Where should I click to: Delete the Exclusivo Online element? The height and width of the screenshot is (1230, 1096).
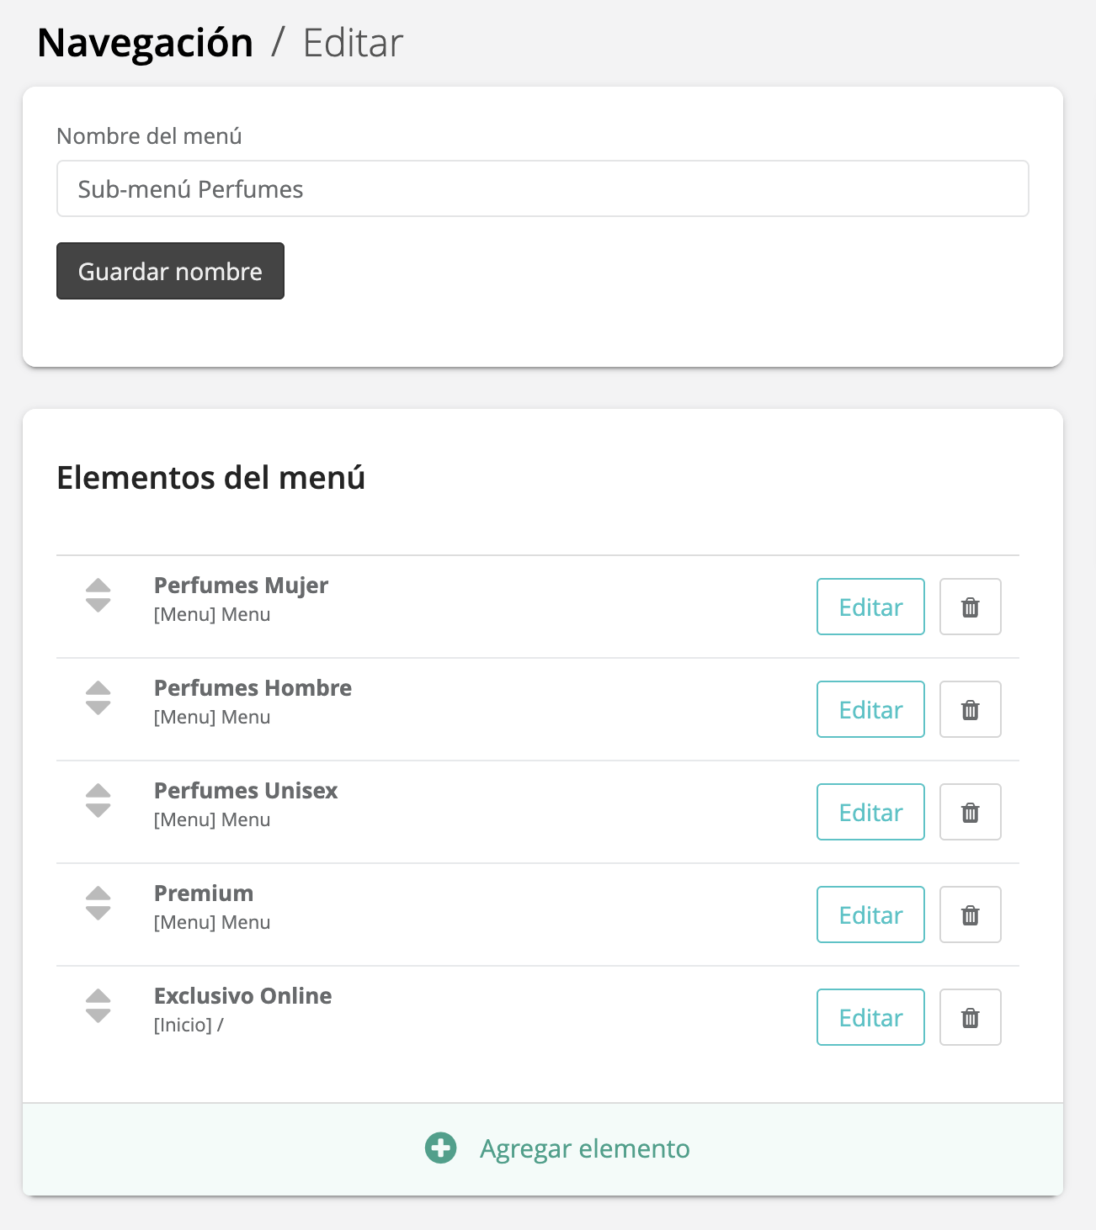pyautogui.click(x=970, y=1017)
